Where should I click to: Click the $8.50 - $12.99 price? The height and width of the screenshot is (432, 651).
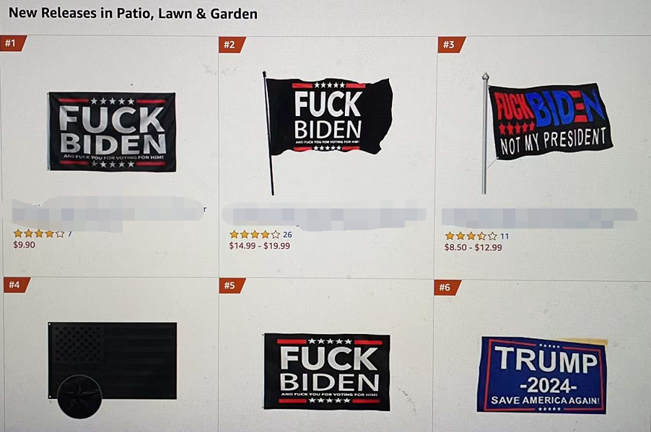473,247
